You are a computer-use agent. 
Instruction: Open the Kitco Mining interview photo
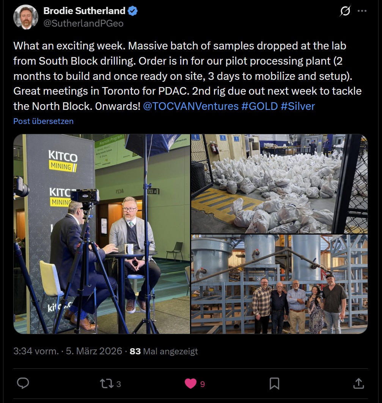coord(102,234)
